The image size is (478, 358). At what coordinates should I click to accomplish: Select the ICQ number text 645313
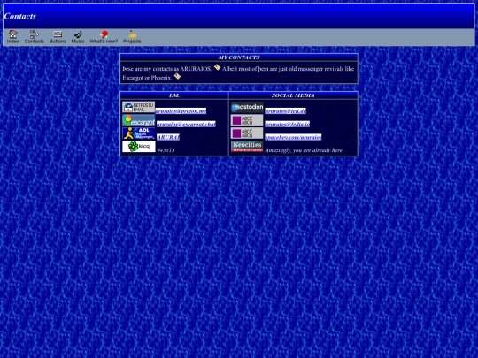click(166, 150)
